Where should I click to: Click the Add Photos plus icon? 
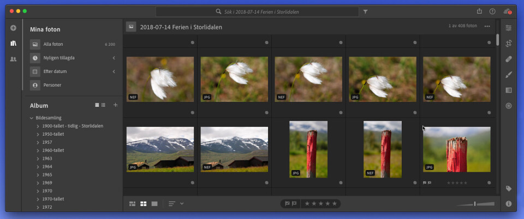pos(13,28)
